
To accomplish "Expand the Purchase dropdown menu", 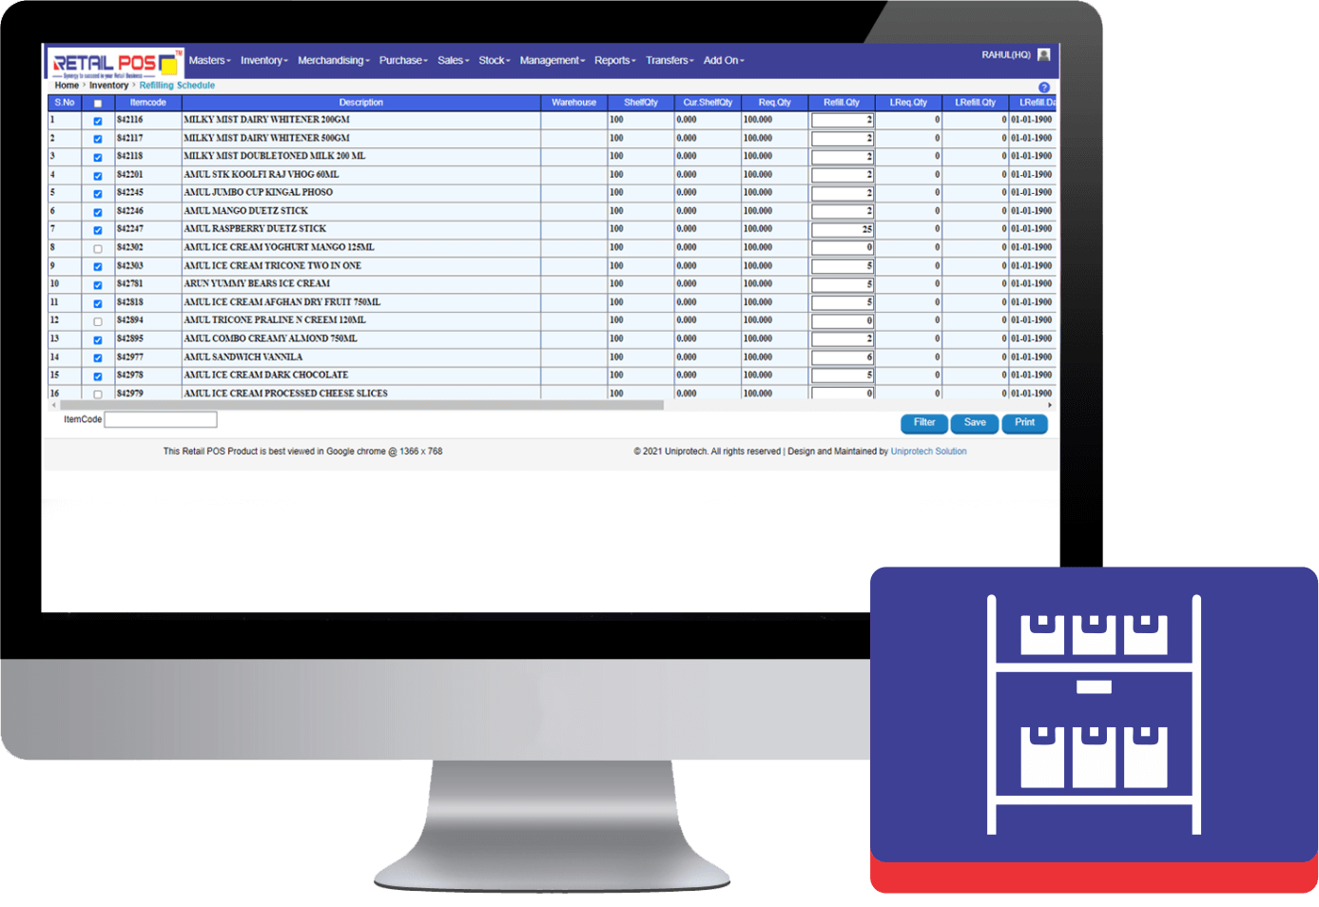I will pyautogui.click(x=403, y=61).
